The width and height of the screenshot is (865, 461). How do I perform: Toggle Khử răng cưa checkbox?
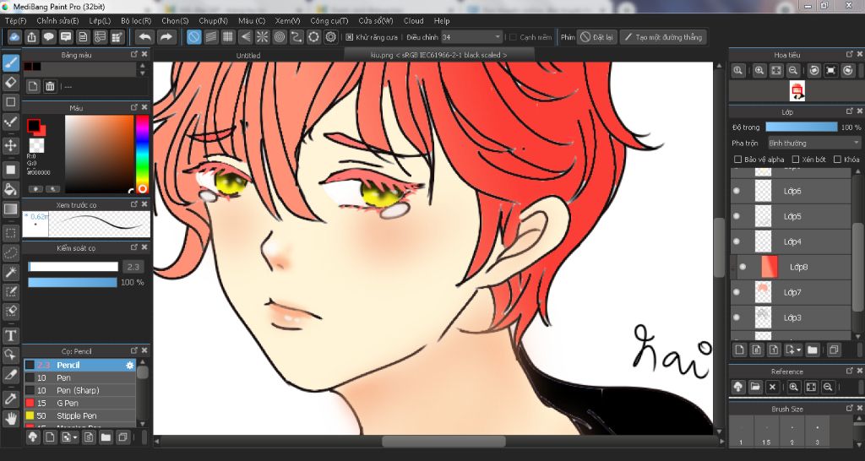point(349,37)
